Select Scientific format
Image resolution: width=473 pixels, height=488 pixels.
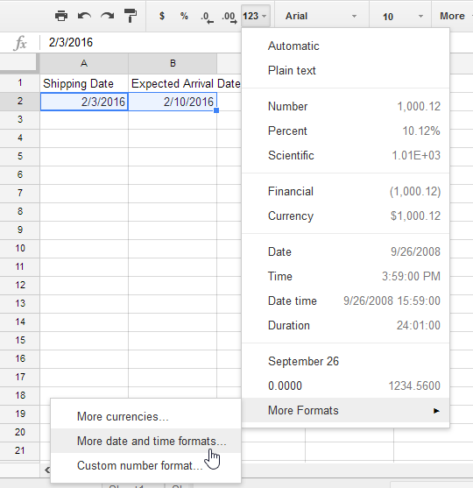coord(345,156)
